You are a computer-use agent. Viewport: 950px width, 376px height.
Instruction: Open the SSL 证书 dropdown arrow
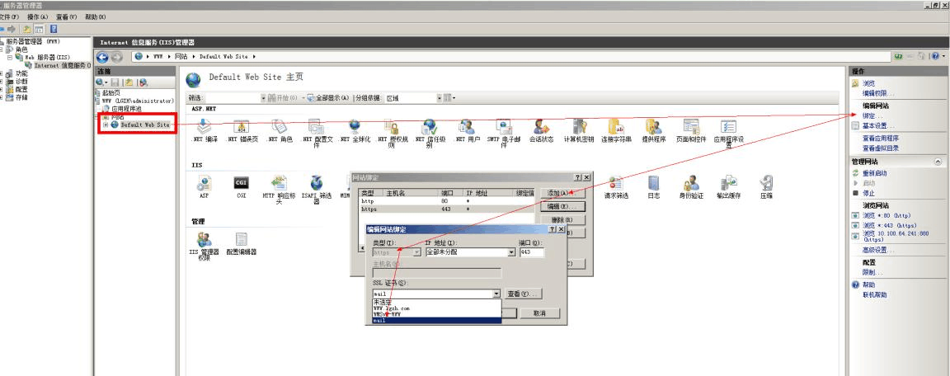pos(496,294)
